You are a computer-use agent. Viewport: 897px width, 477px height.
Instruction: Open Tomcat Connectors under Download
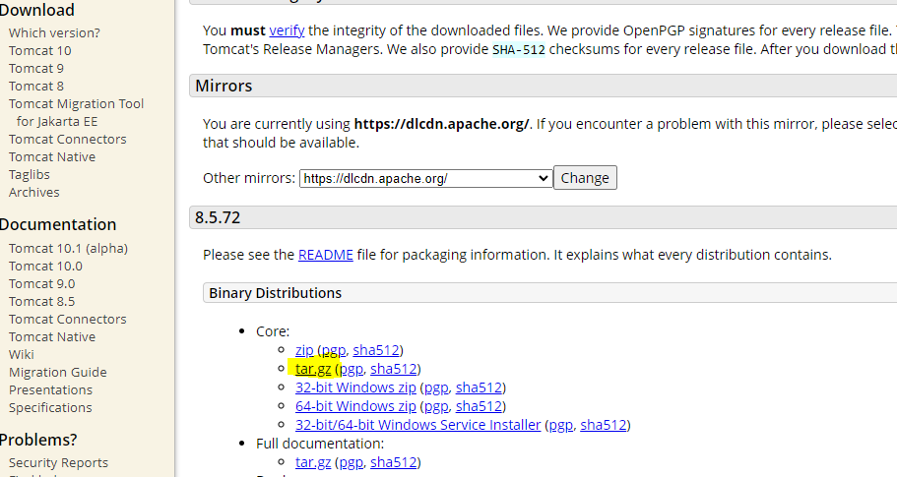(x=68, y=140)
